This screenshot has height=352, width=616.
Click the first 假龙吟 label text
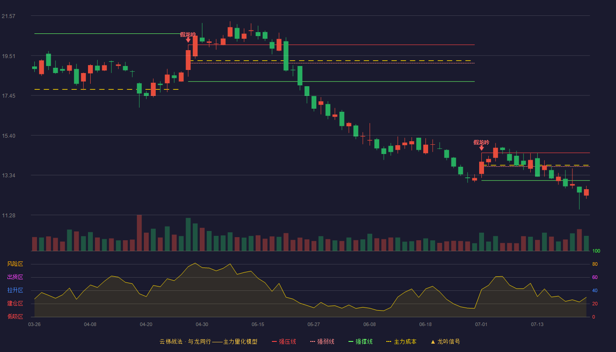(x=188, y=34)
